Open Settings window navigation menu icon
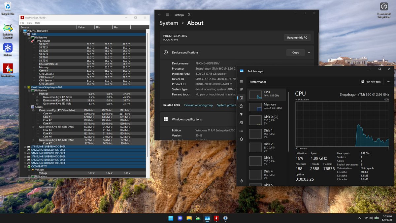This screenshot has width=396, height=223. 168,15
